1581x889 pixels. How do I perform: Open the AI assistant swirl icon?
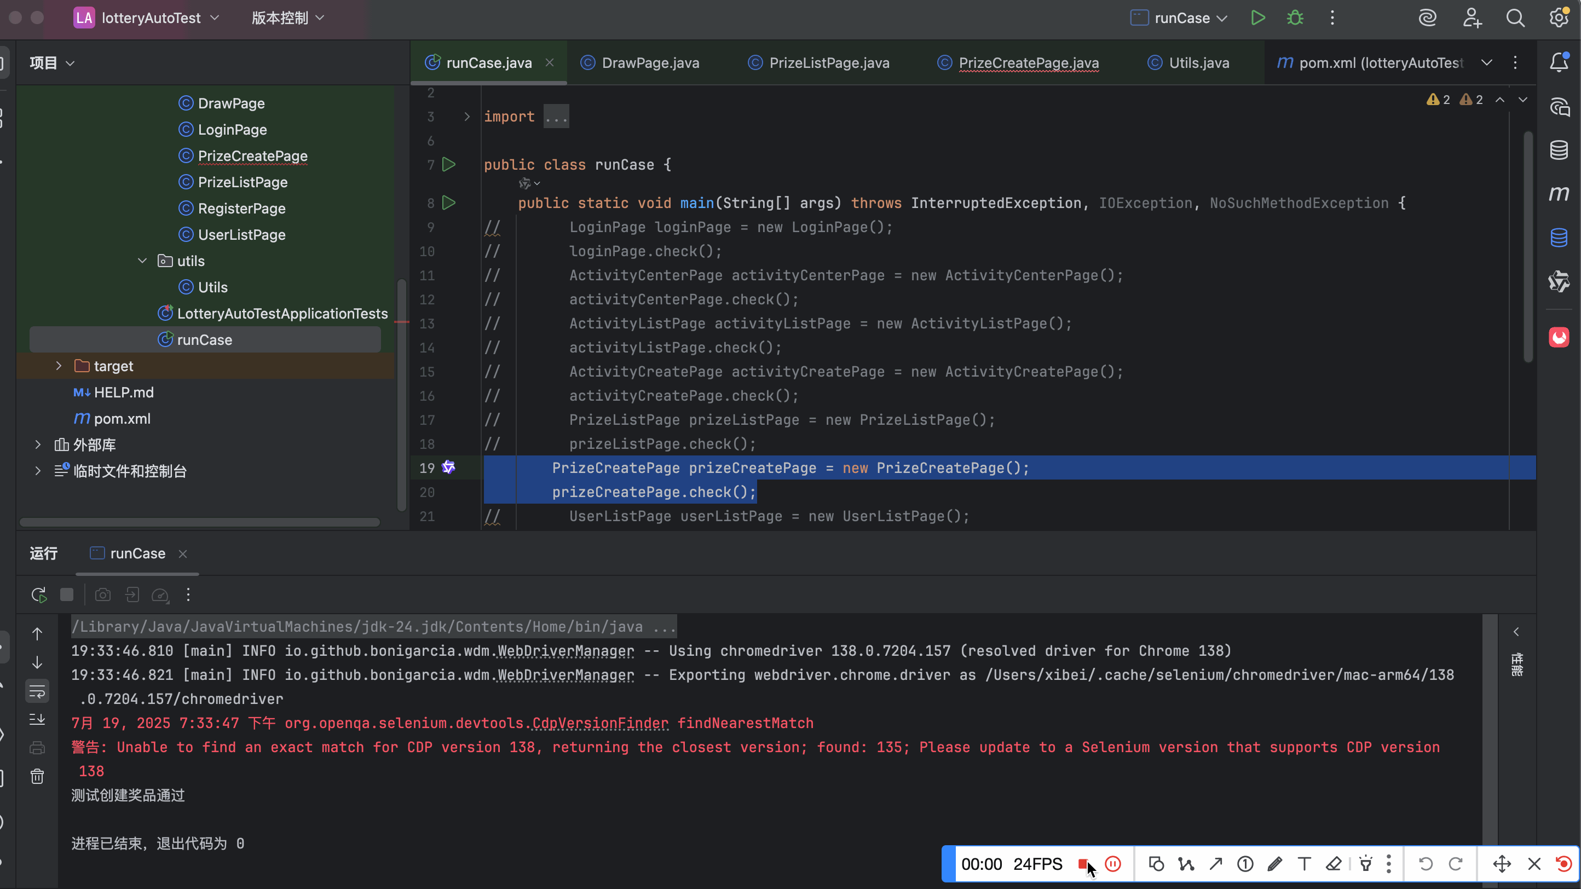(1428, 18)
